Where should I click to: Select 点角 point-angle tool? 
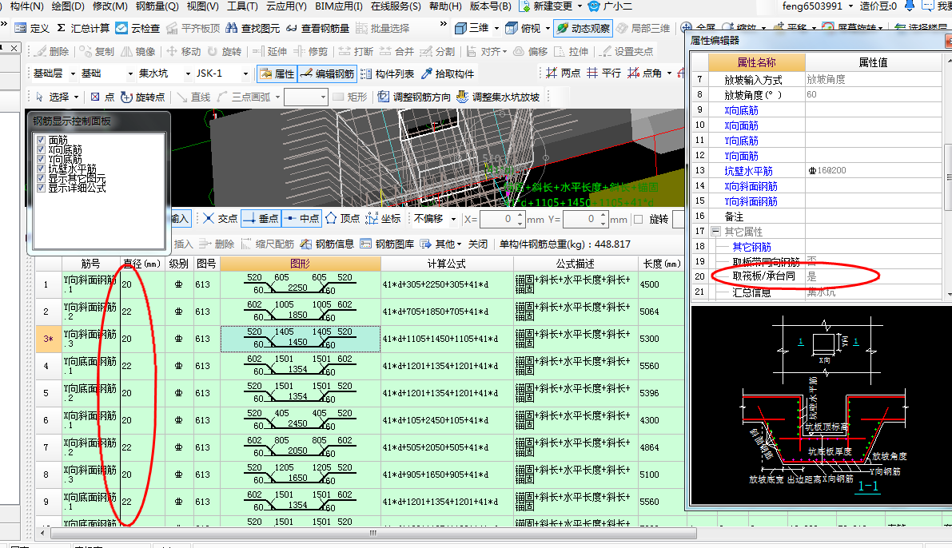pyautogui.click(x=644, y=73)
